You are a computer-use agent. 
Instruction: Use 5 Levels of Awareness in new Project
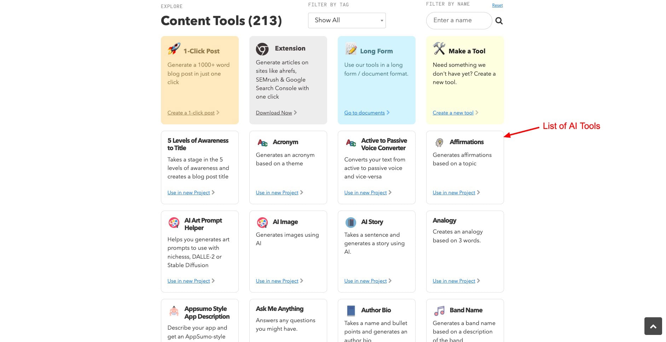coord(189,193)
